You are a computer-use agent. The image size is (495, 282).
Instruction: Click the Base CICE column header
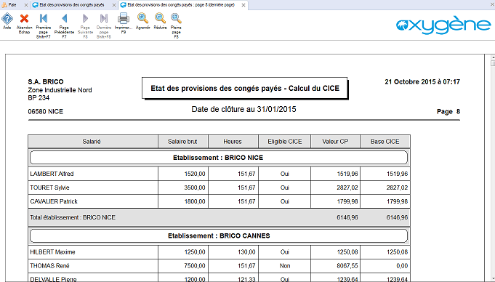[385, 142]
